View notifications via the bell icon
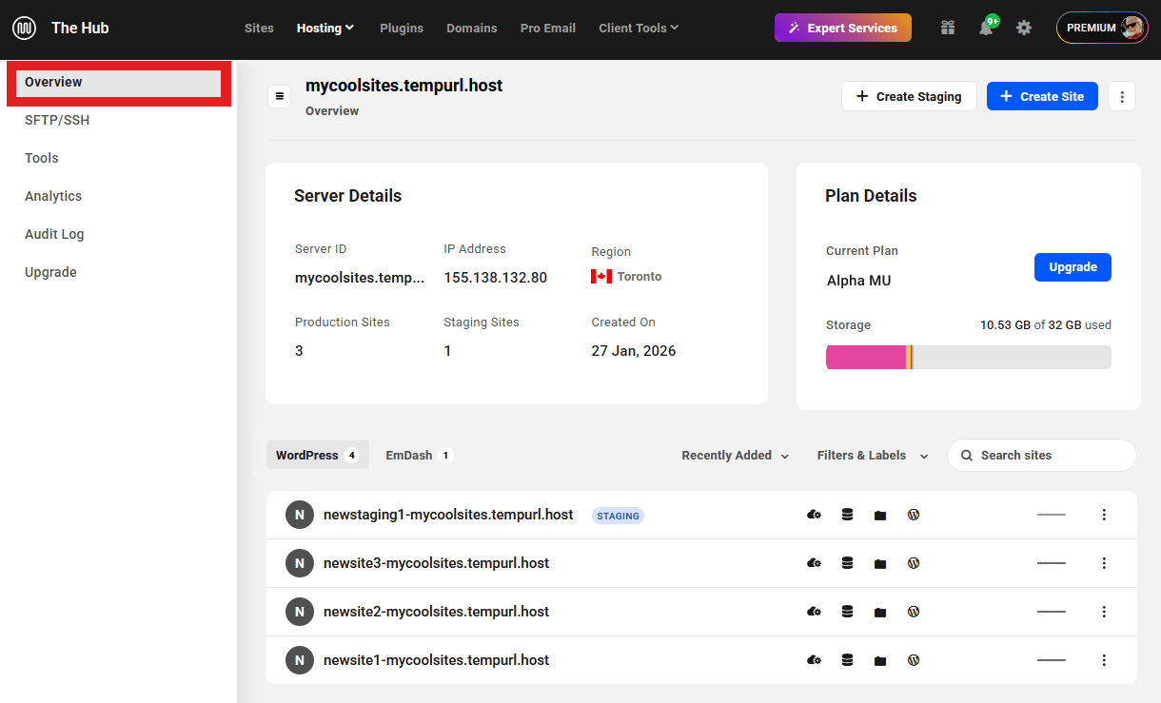Image resolution: width=1161 pixels, height=703 pixels. [x=986, y=28]
